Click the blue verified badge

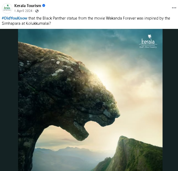tap(44, 5)
